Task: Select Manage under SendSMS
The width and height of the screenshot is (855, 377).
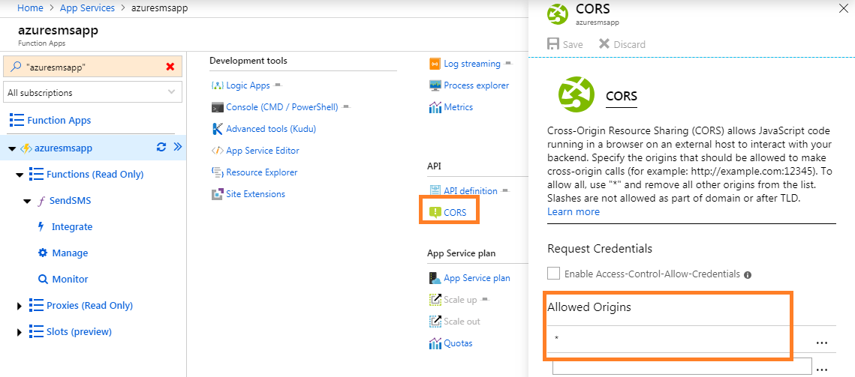Action: point(70,253)
